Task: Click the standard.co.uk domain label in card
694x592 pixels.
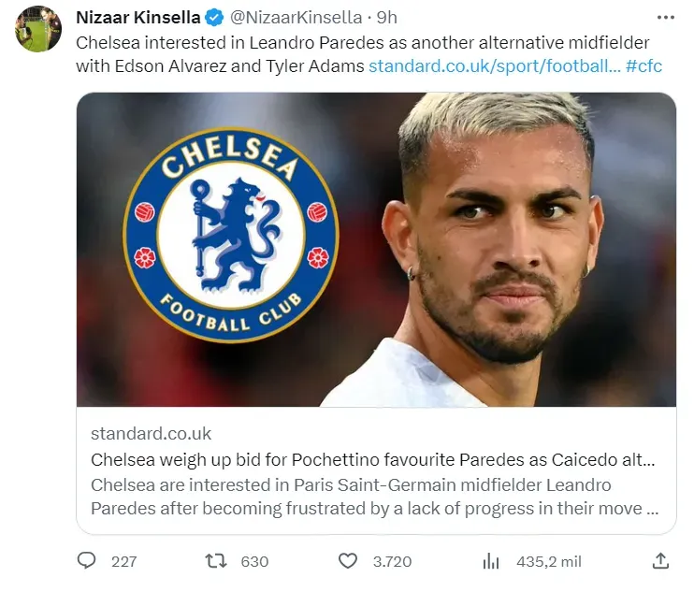Action: tap(151, 434)
